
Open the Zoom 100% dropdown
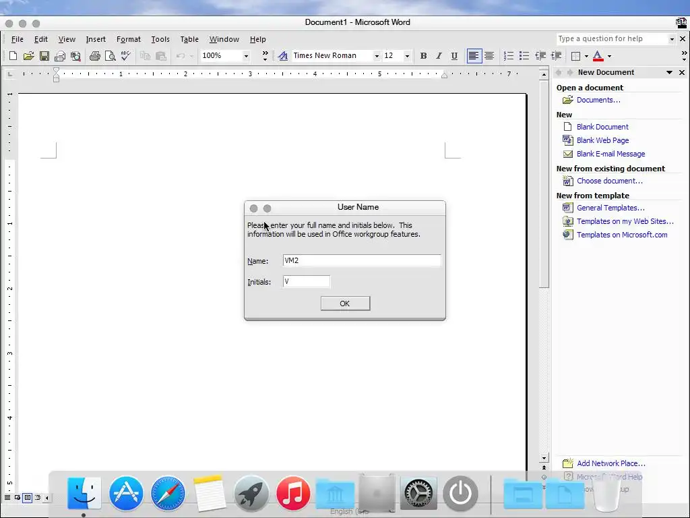click(x=246, y=56)
